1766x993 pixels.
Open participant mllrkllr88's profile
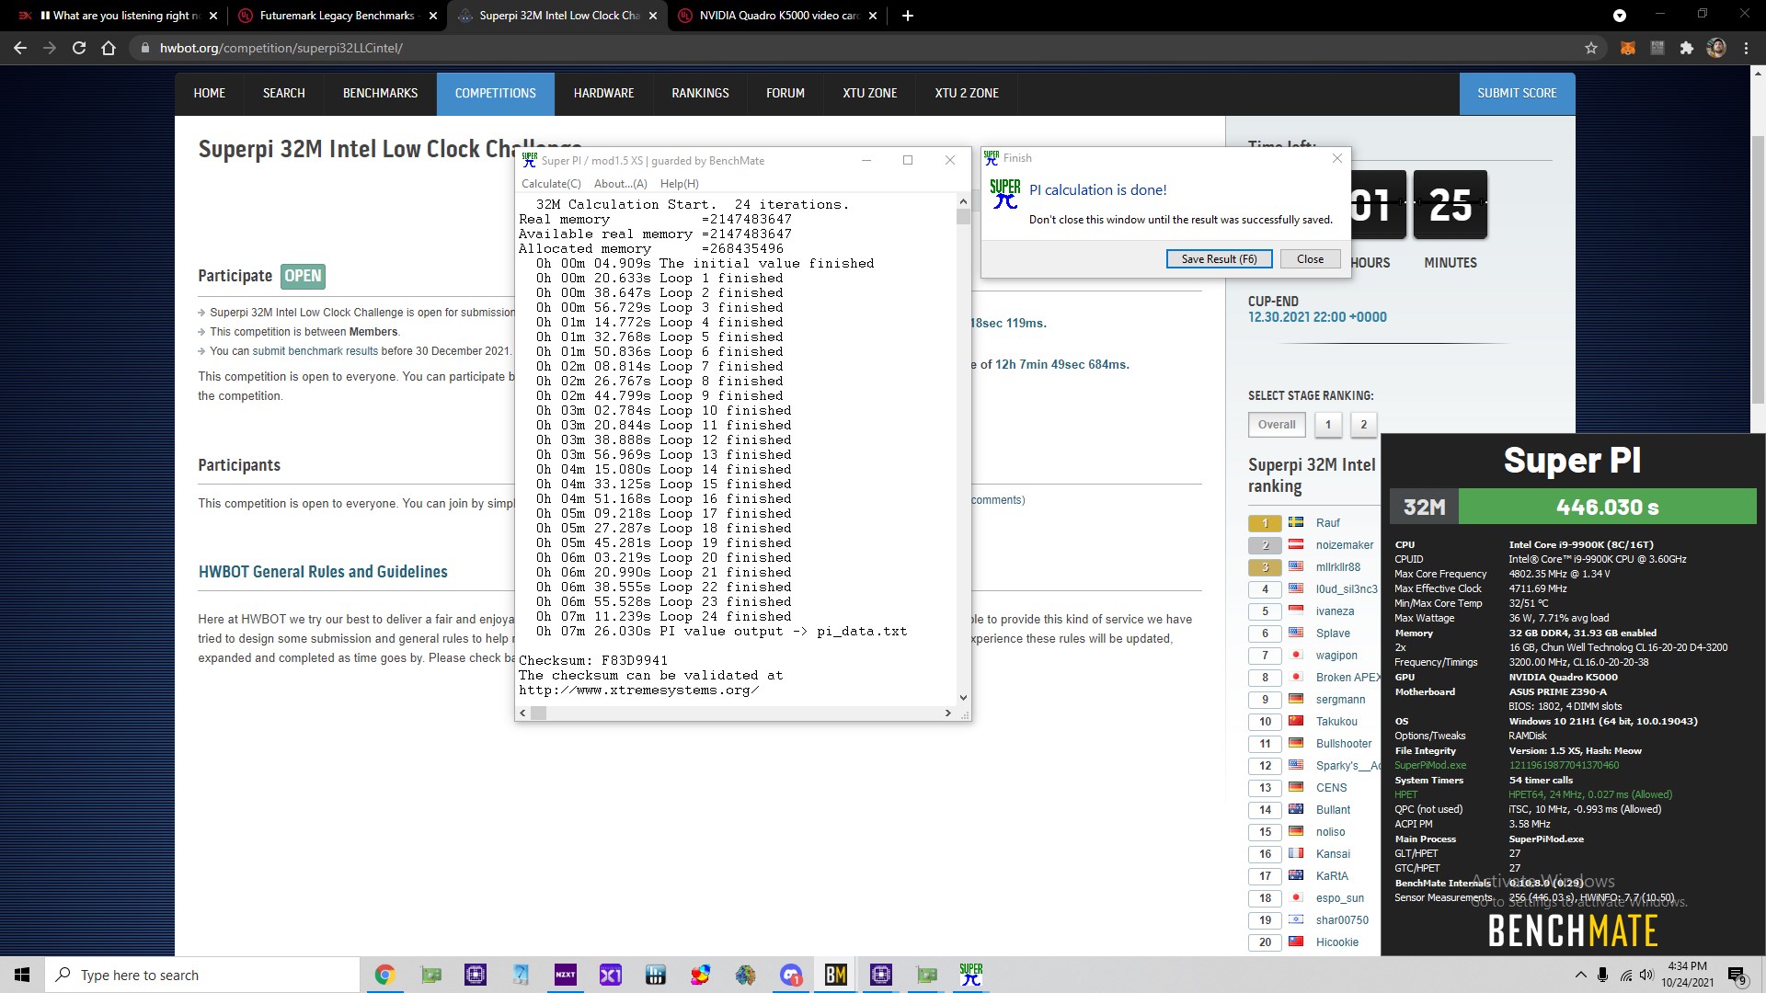1337,566
